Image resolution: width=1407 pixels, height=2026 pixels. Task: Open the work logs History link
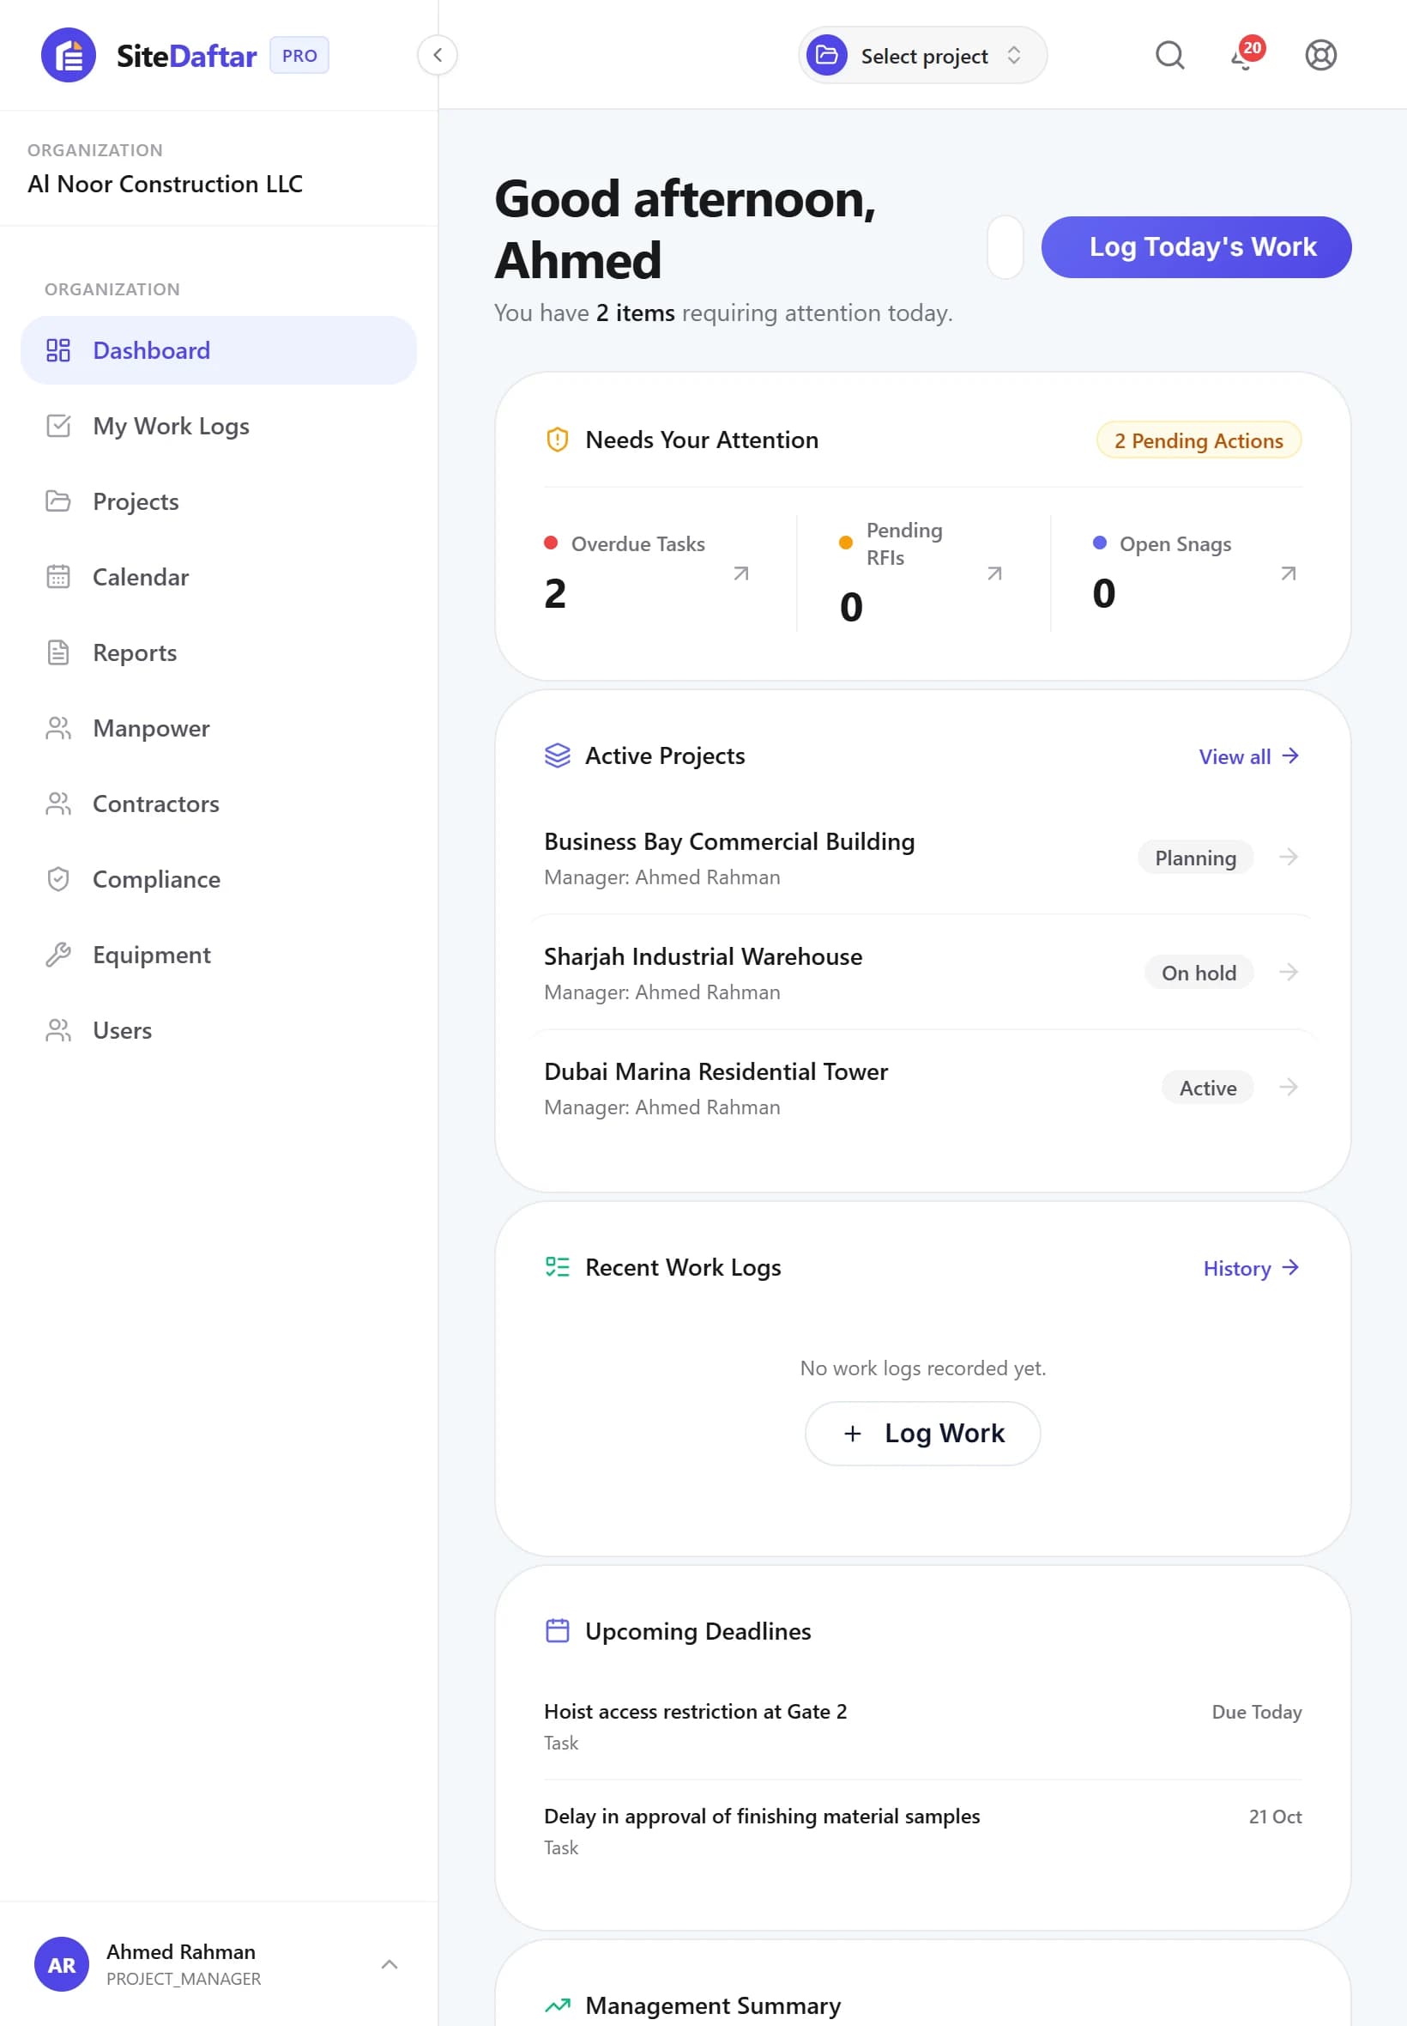point(1252,1269)
